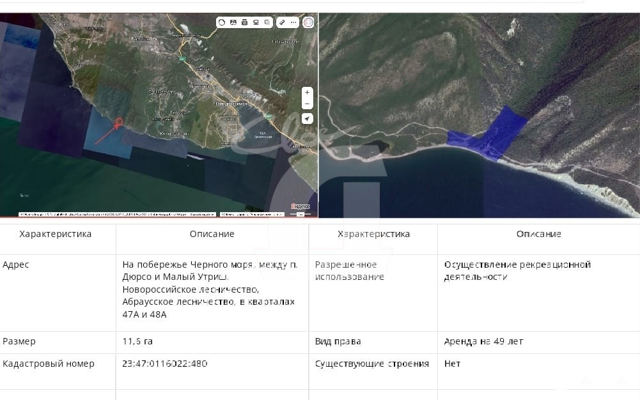Select the ruler measurement tool
640x400 pixels.
point(282,22)
